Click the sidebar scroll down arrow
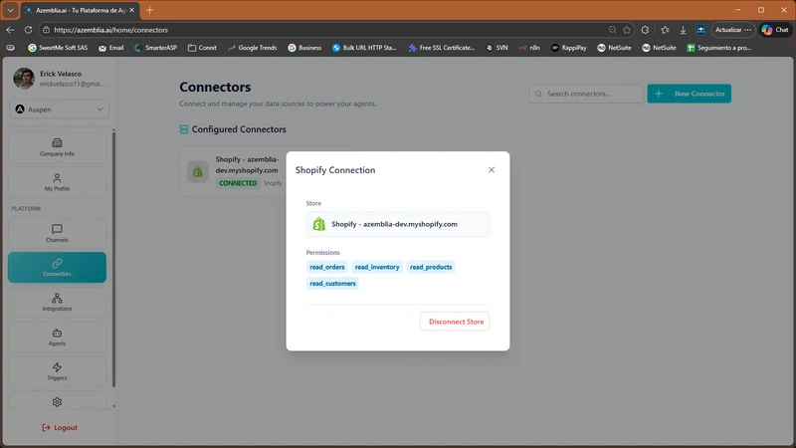The image size is (796, 448). click(x=113, y=406)
